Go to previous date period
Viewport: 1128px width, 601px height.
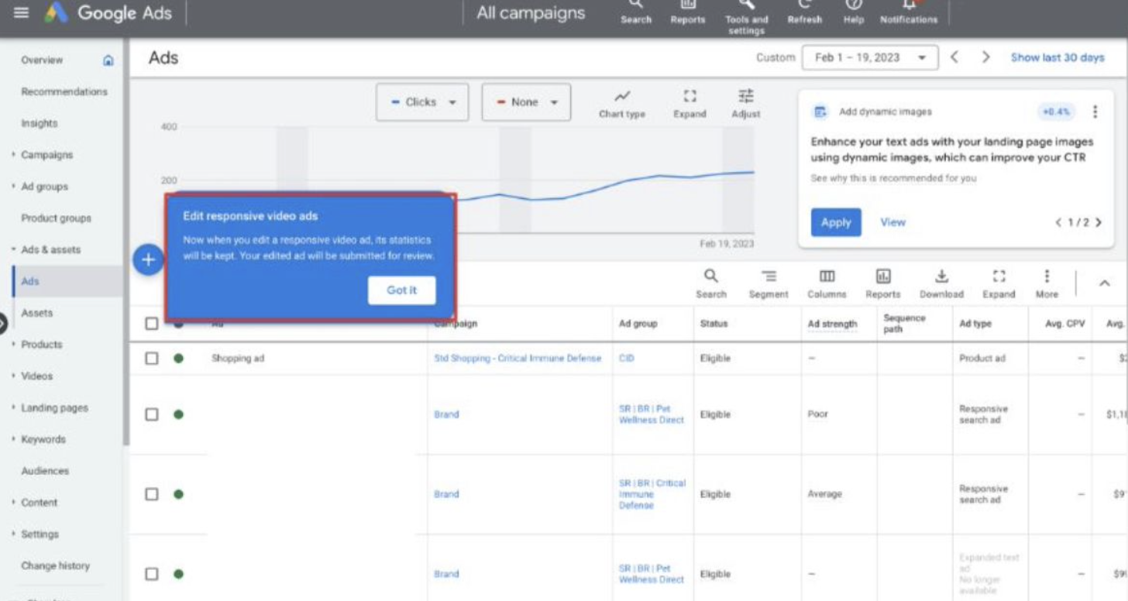[x=954, y=57]
